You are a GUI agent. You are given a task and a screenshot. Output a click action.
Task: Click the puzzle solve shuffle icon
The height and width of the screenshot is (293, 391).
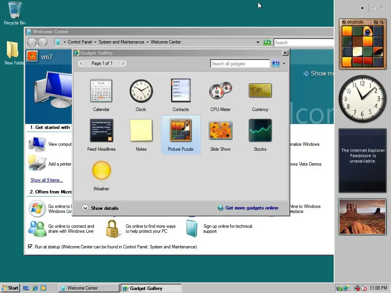(381, 22)
